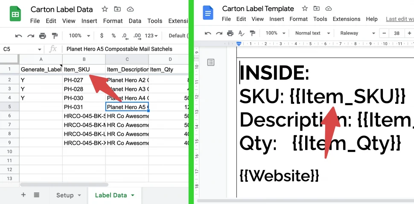Show document outline icon in Docs
Image resolution: width=414 pixels, height=204 pixels.
click(211, 63)
